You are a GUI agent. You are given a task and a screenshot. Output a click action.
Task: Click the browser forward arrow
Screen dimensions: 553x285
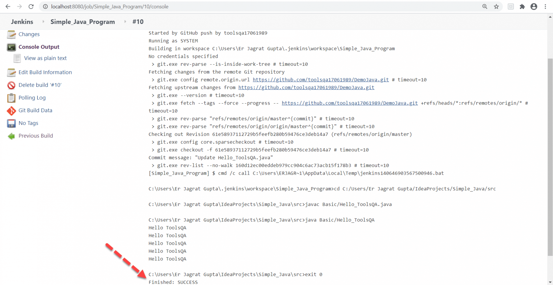19,6
